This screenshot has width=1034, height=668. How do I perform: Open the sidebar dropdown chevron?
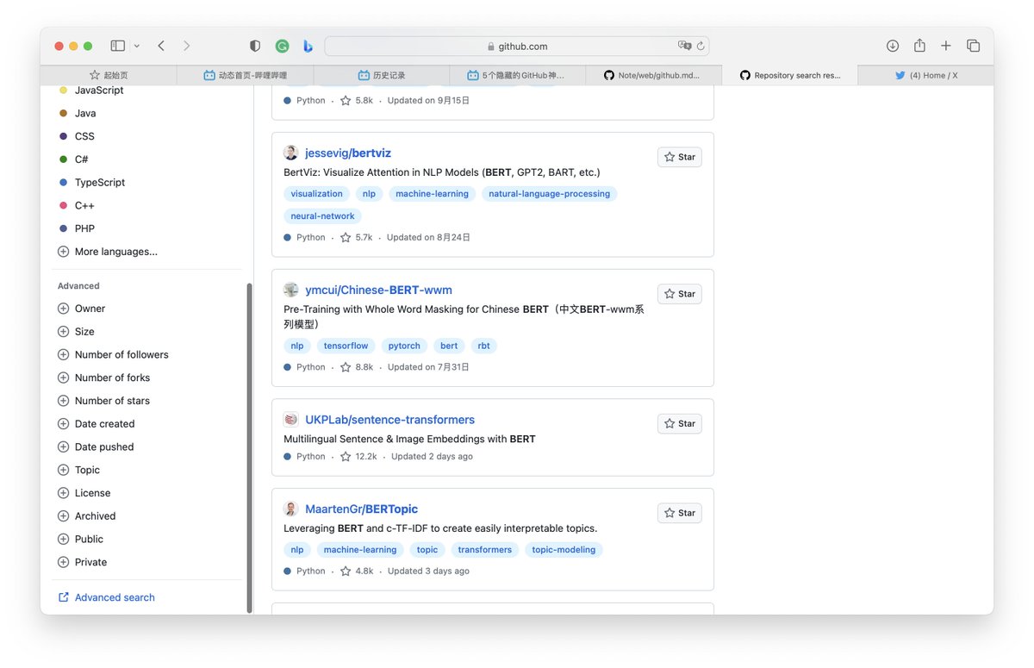point(136,47)
